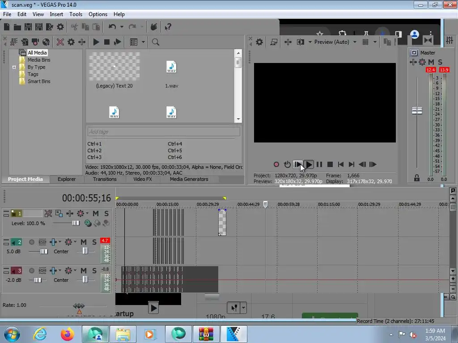Mute video track 1
458x343 pixels.
[96, 213]
